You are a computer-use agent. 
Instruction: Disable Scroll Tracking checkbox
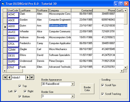103,94
